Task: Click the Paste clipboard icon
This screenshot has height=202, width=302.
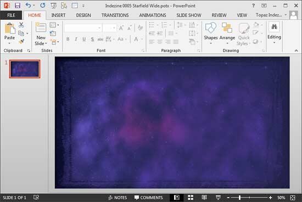Action: click(10, 28)
